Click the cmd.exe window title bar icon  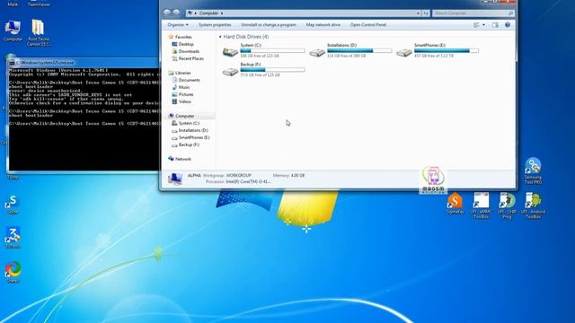(x=12, y=63)
